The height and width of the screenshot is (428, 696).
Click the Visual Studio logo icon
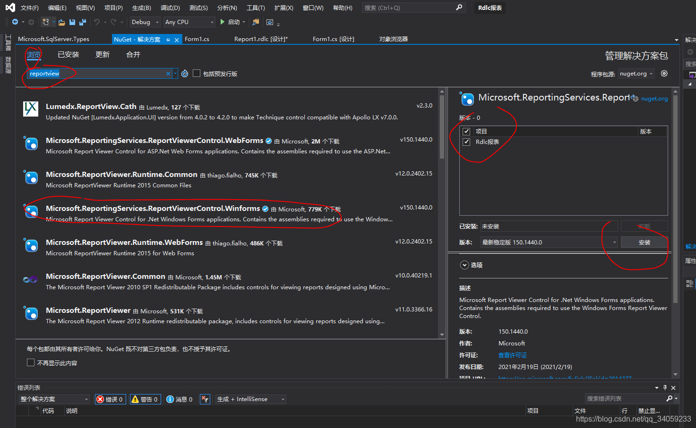pos(10,8)
